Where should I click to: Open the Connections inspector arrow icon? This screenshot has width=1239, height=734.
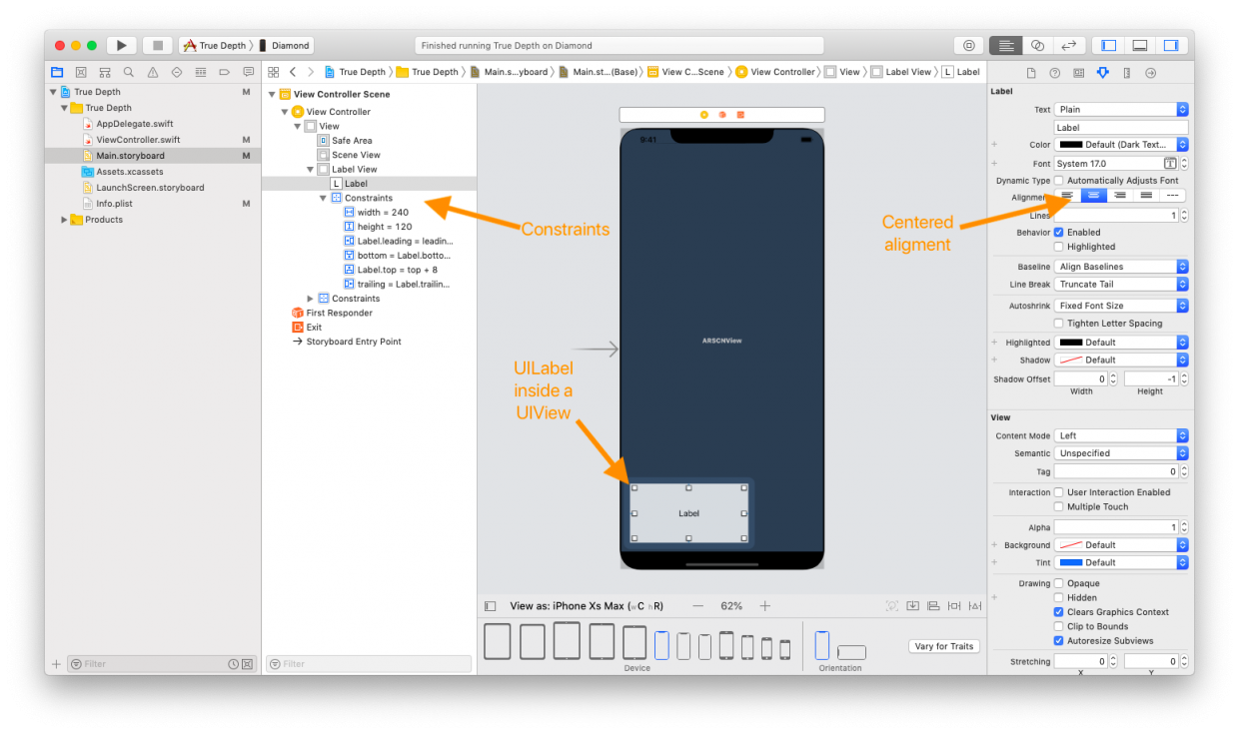pos(1151,72)
